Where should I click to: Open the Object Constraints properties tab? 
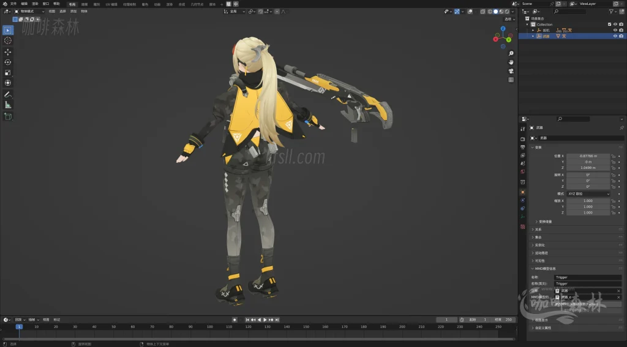point(523,208)
